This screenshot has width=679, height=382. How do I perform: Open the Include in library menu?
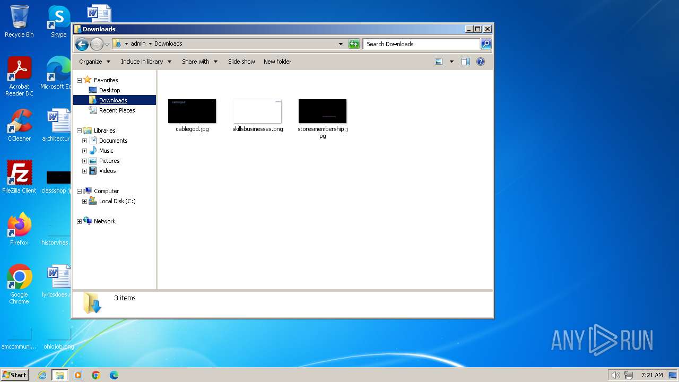click(x=146, y=62)
